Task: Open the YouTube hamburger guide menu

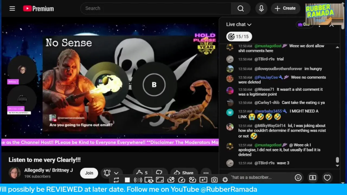Action: coord(12,8)
